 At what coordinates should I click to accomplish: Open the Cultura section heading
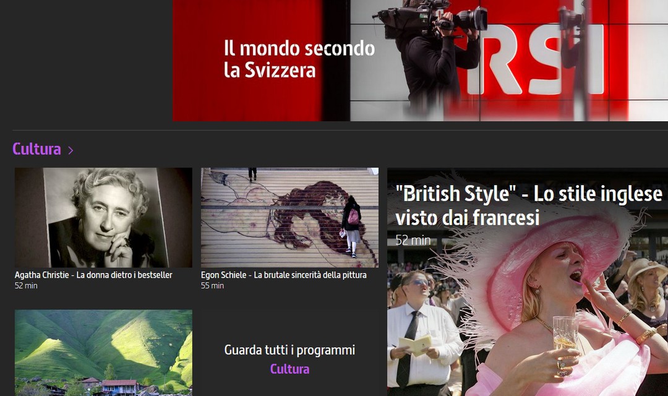36,149
